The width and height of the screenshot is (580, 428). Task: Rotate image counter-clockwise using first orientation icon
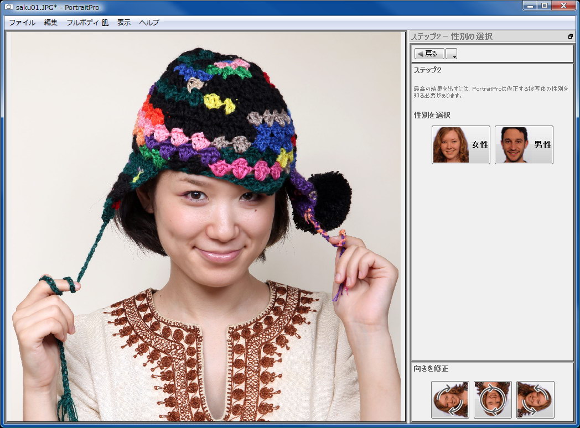pos(450,400)
